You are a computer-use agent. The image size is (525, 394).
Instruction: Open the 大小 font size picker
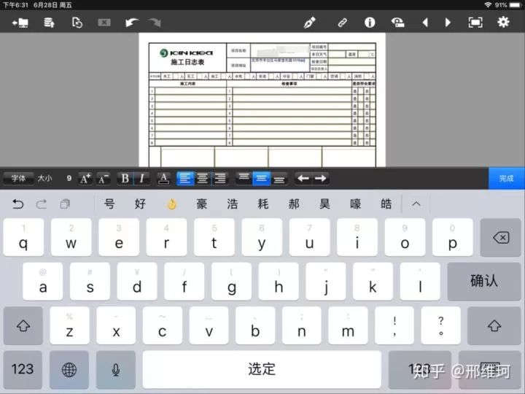(x=44, y=178)
